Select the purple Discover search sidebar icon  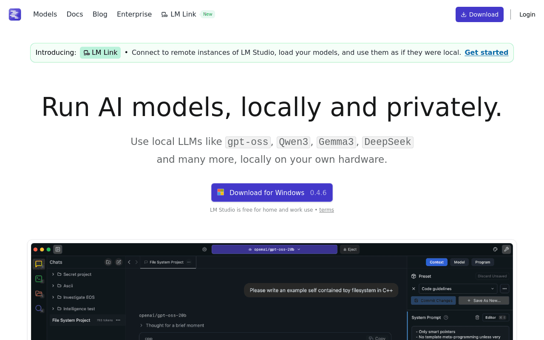click(39, 308)
